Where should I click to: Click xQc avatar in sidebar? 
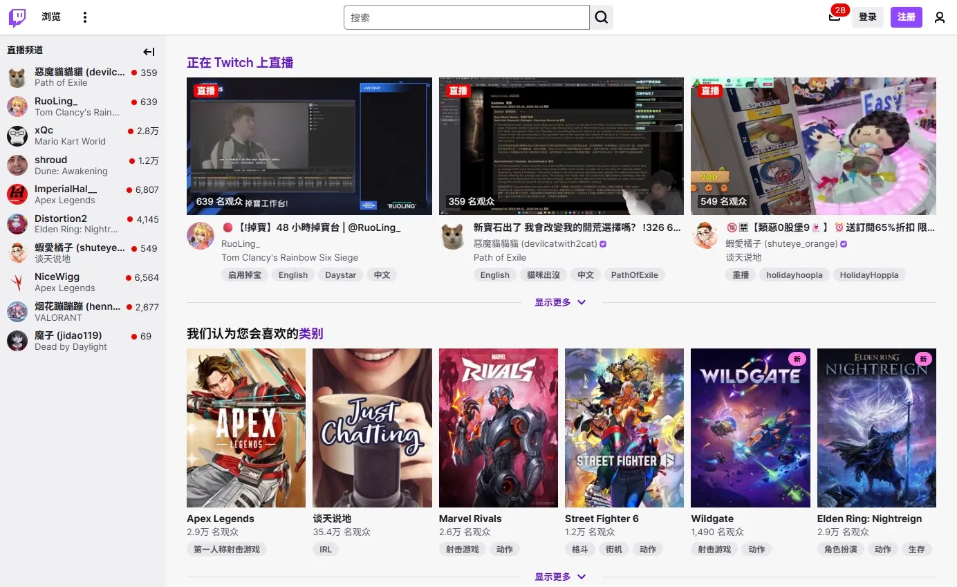(17, 136)
